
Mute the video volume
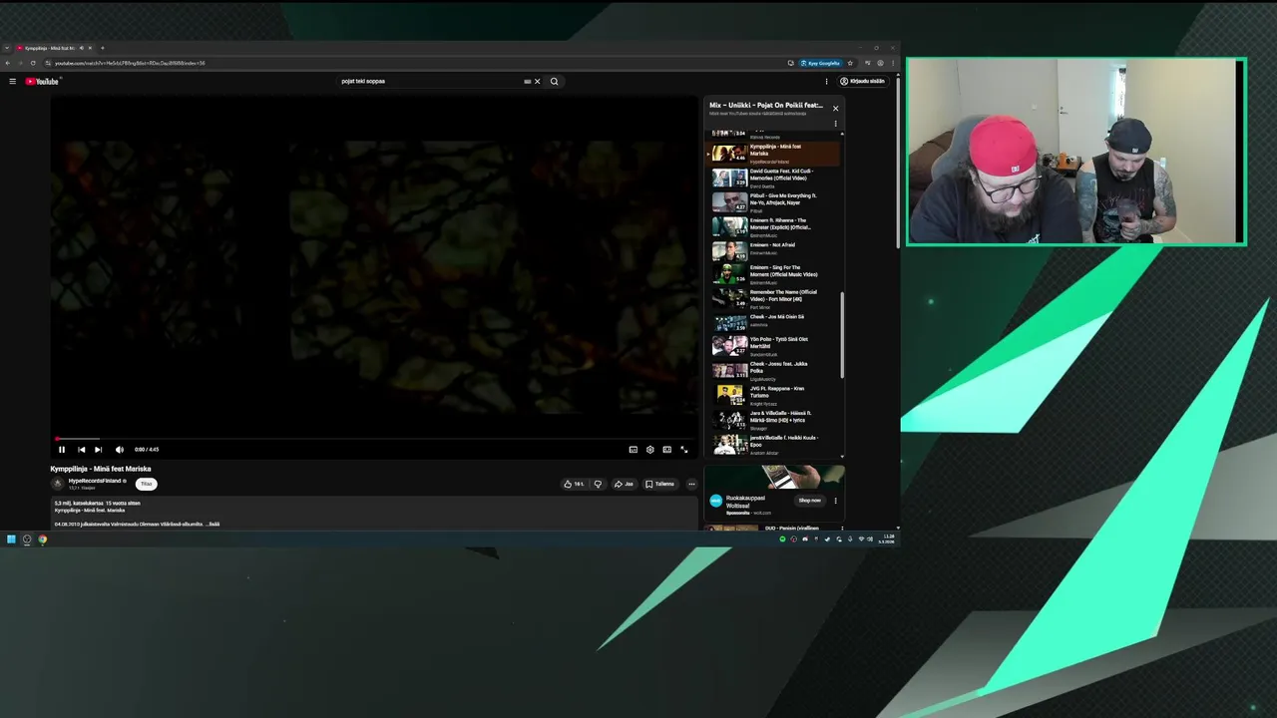tap(119, 449)
